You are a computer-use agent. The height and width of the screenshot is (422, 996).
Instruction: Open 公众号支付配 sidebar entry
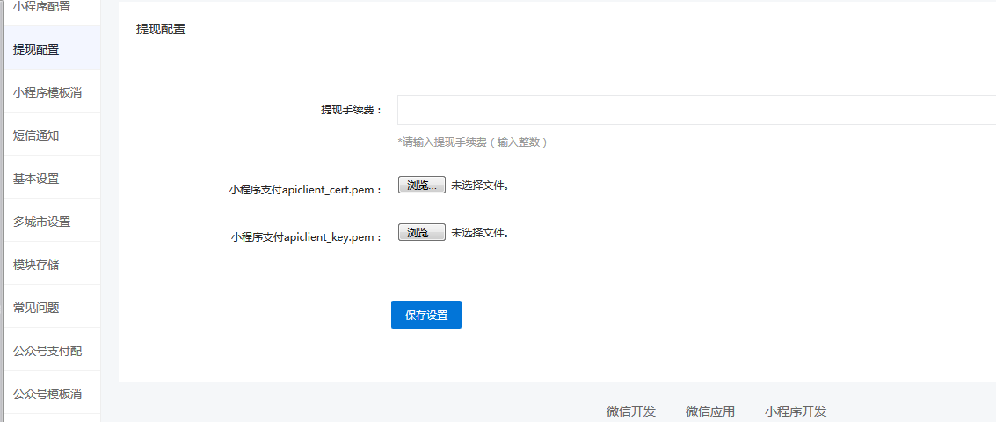point(52,351)
